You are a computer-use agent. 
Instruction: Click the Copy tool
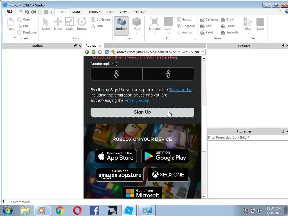pyautogui.click(x=24, y=19)
